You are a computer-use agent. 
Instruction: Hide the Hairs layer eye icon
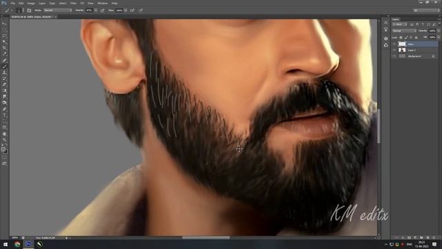click(394, 44)
